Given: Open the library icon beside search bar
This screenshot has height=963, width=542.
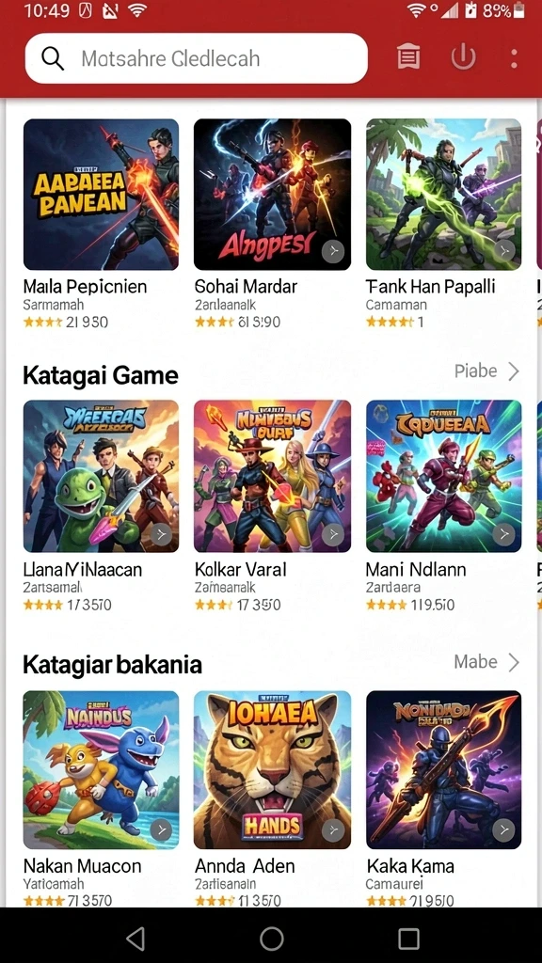Looking at the screenshot, I should [x=408, y=58].
